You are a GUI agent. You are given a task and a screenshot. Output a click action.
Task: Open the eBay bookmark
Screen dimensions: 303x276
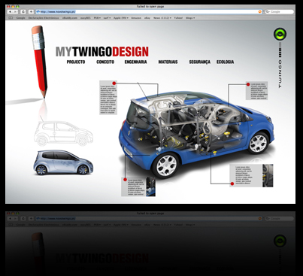147,18
